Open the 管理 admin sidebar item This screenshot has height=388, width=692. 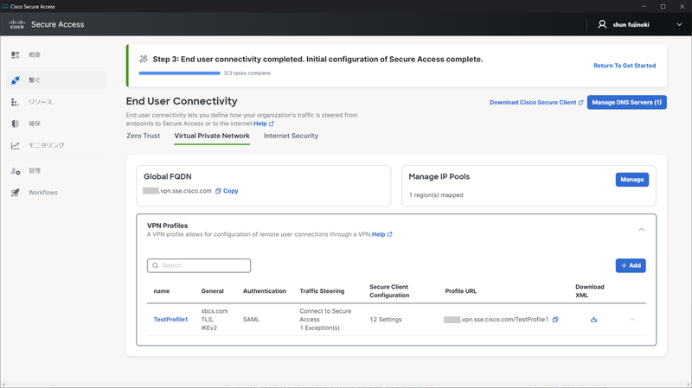click(56, 170)
